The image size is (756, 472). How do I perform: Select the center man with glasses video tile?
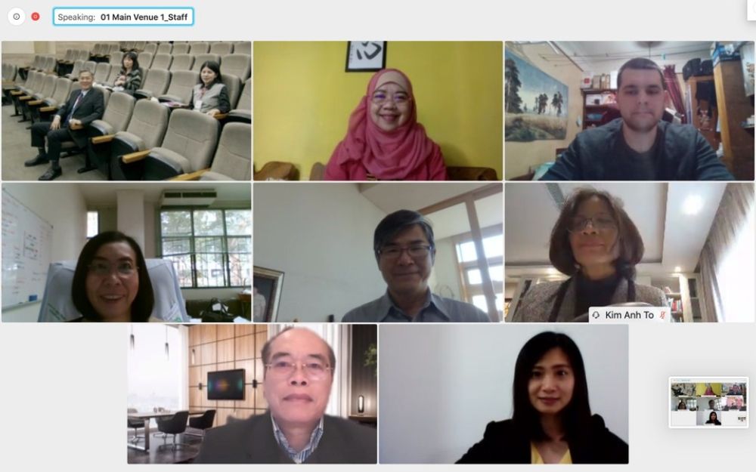[x=378, y=252]
